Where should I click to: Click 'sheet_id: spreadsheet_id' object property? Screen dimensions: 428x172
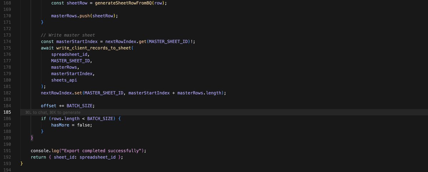click(85, 157)
